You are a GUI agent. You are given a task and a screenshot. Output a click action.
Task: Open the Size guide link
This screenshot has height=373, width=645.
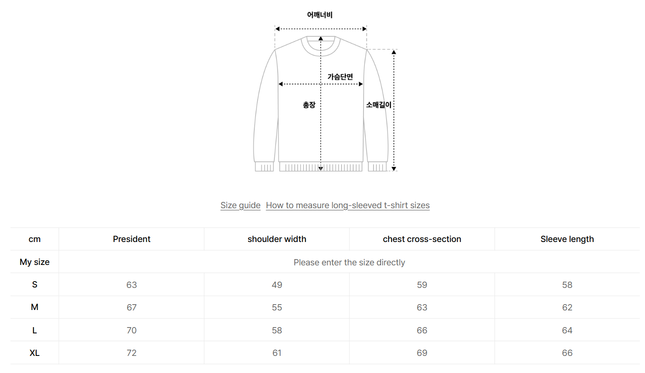click(x=240, y=205)
